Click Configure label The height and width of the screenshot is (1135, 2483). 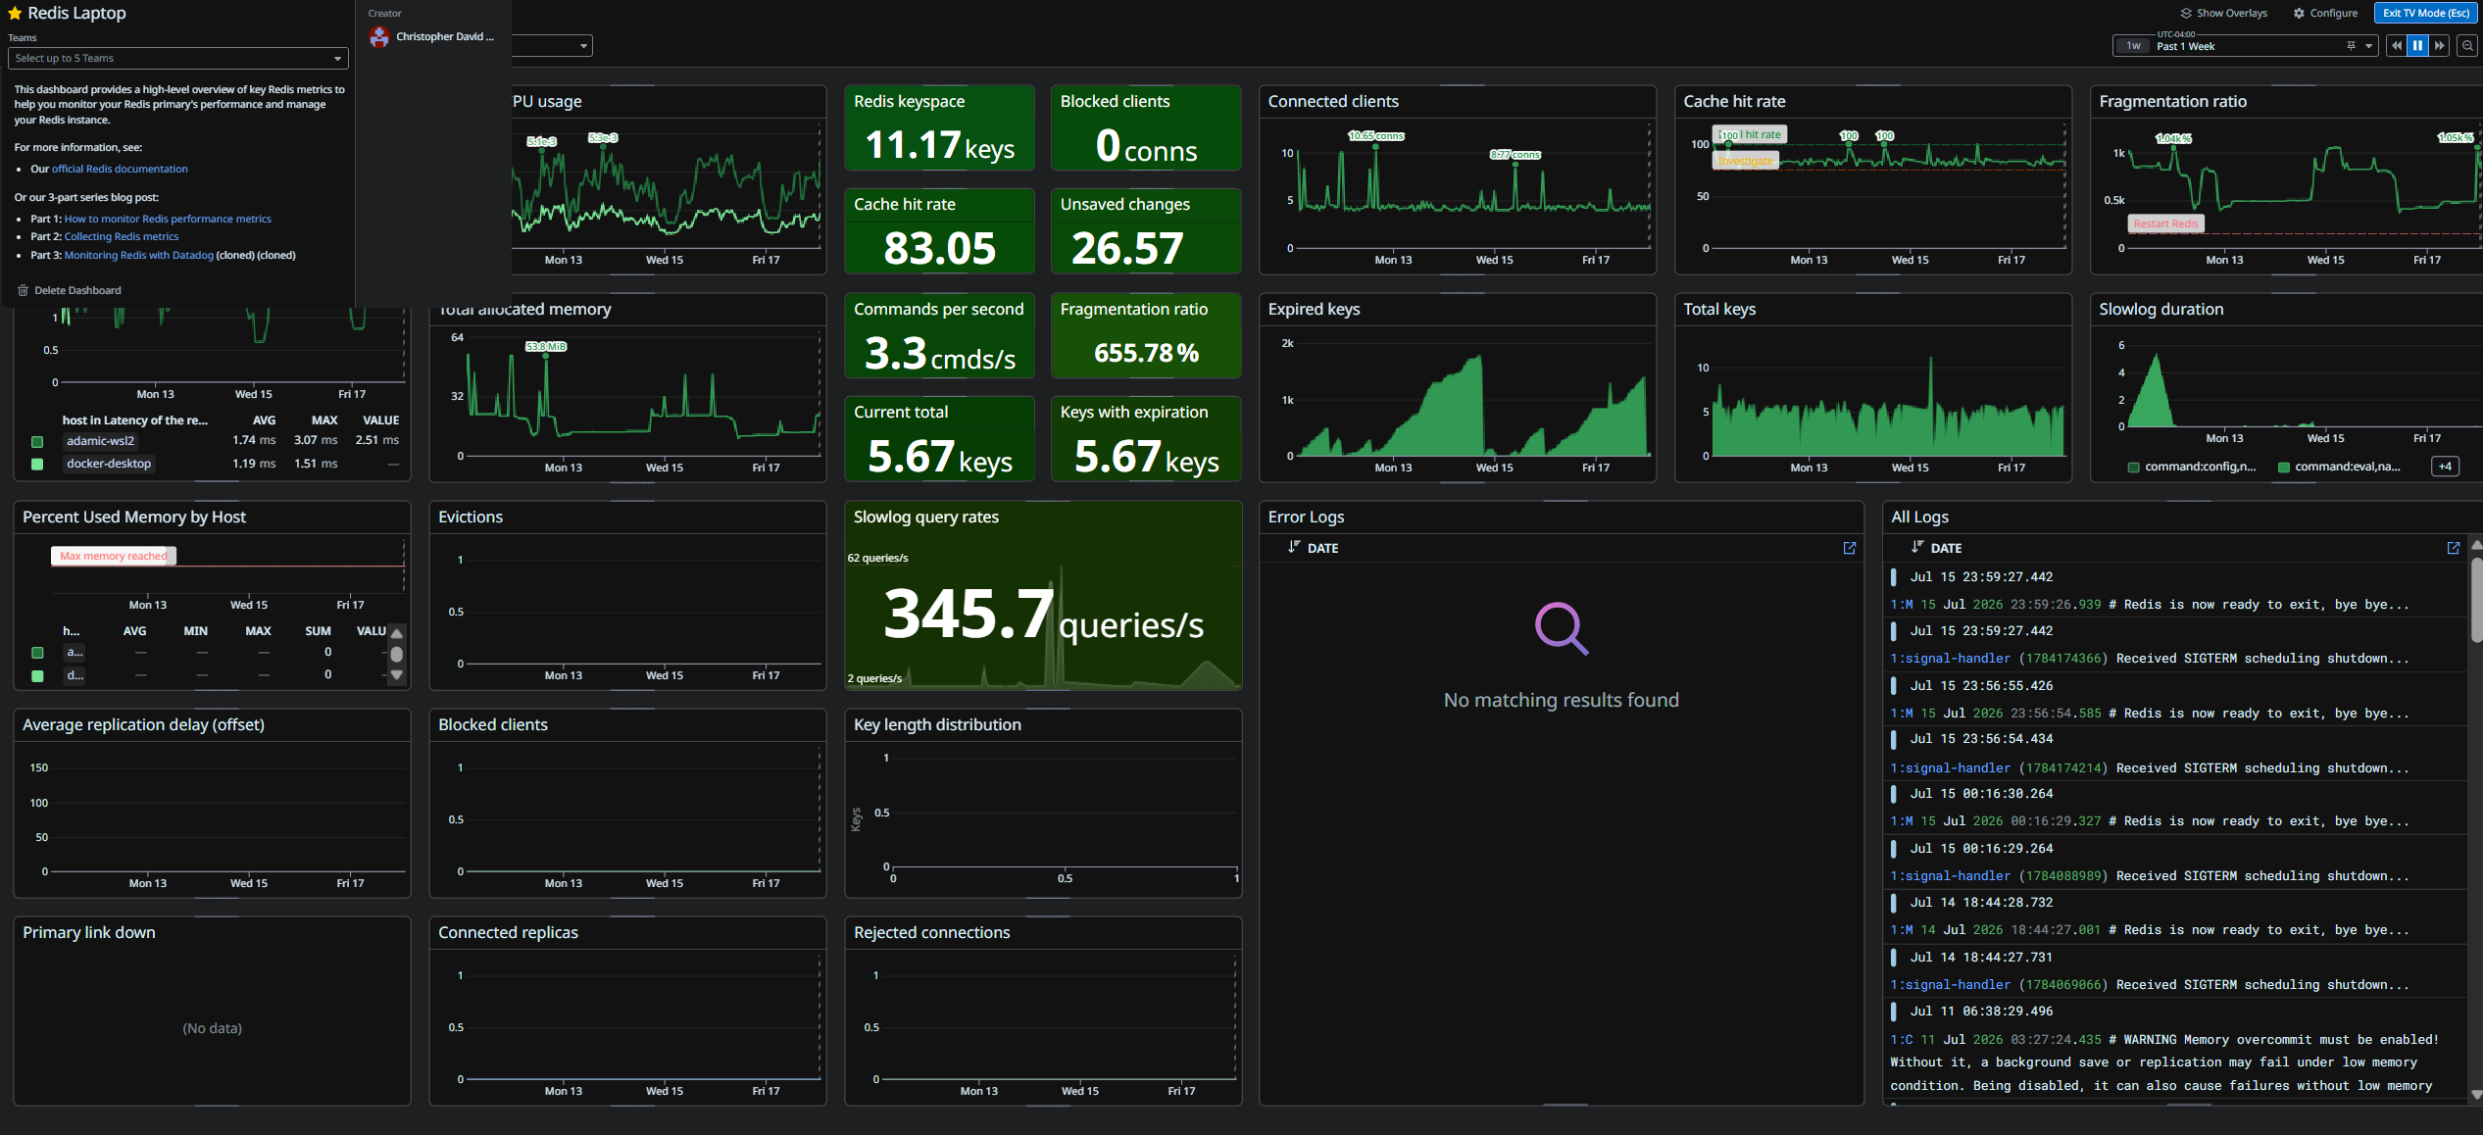click(x=2333, y=14)
